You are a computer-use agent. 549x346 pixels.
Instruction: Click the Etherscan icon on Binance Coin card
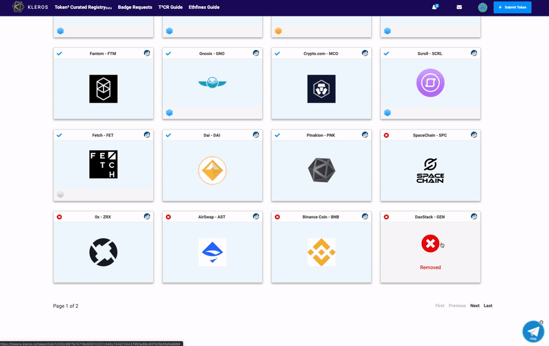365,217
